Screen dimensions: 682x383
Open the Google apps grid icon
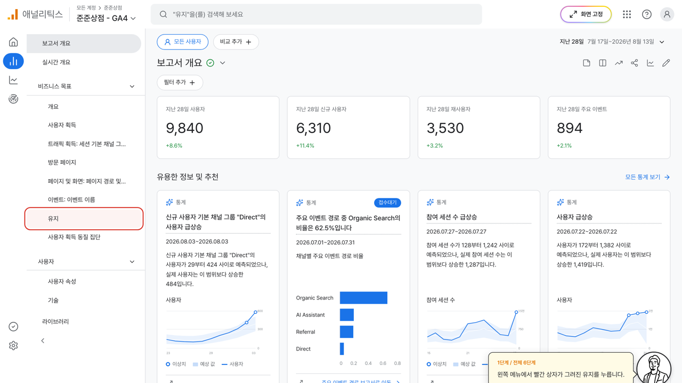[627, 14]
